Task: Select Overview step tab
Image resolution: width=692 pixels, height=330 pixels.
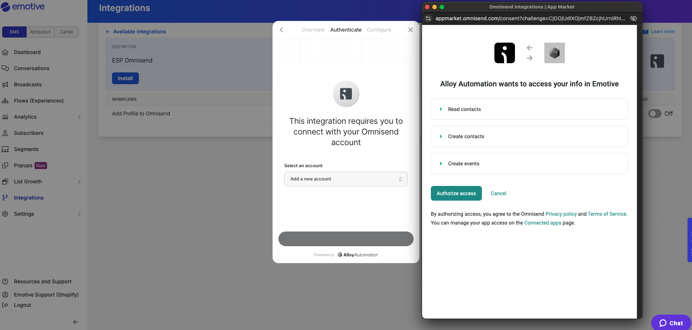Action: [x=313, y=30]
